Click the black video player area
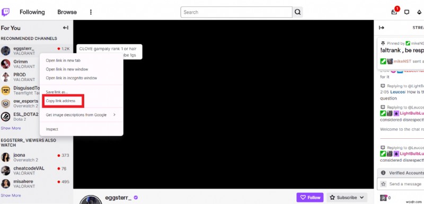Viewport: 424px width, 204px height. click(x=223, y=104)
